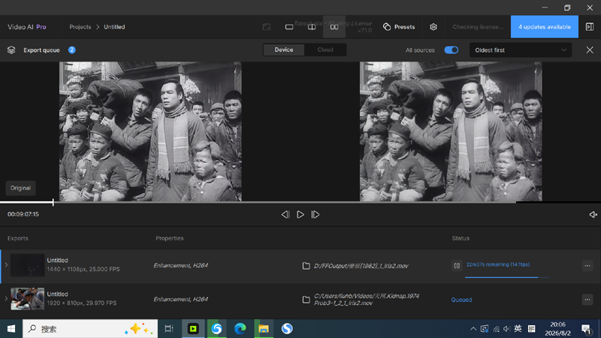The width and height of the screenshot is (601, 338).
Task: Click Enhancement, H264 of the first export
Action: (x=180, y=265)
